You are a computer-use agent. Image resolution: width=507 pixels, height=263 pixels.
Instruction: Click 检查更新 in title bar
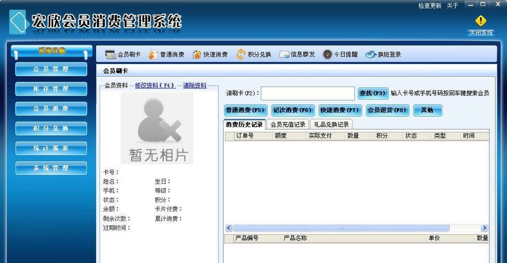[x=430, y=6]
